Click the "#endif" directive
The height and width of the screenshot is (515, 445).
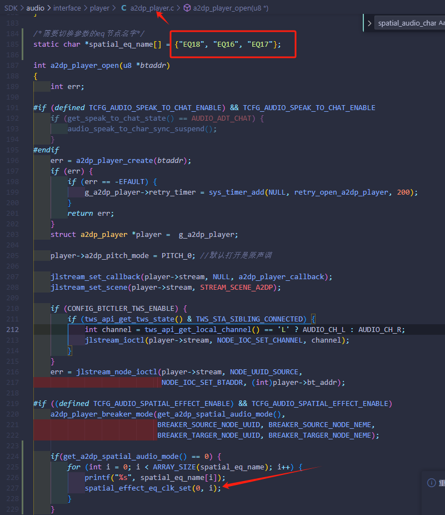coord(46,150)
